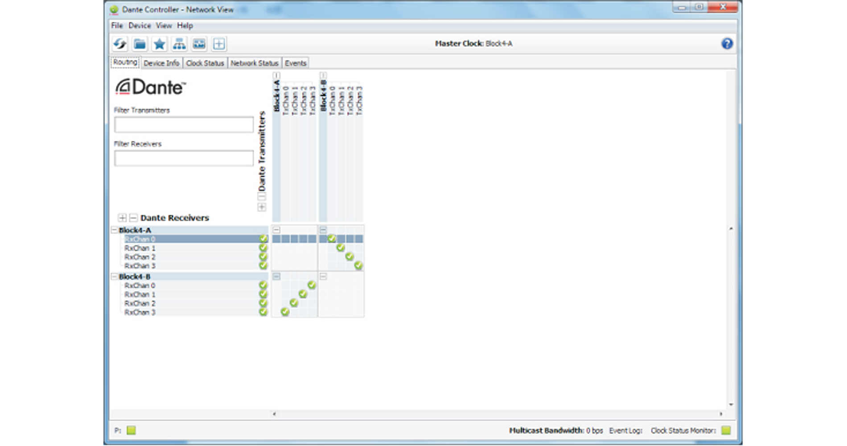Toggle subscription Block4-A RxChan 3 to Block4-B TxChan 3
Viewport: 847px width, 446px height.
tap(358, 266)
